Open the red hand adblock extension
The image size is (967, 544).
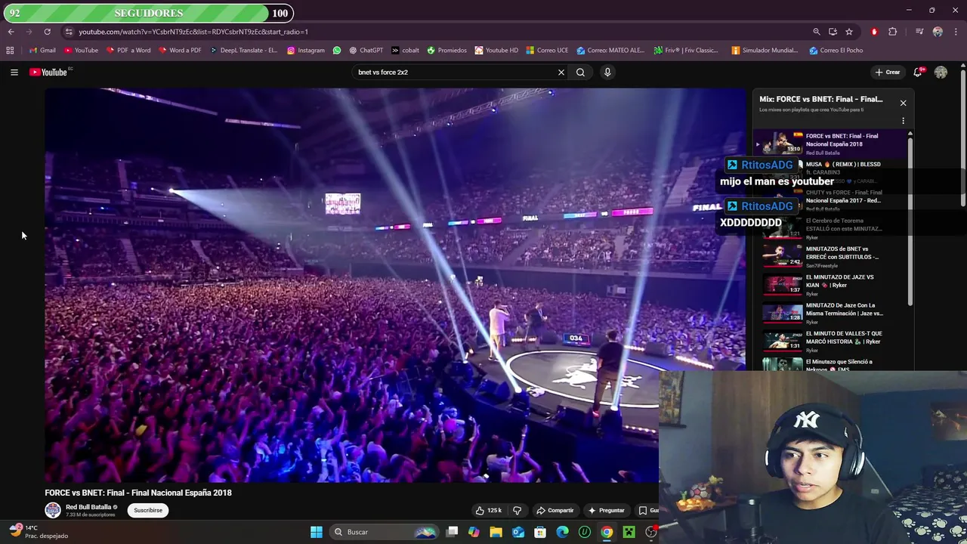tap(874, 32)
